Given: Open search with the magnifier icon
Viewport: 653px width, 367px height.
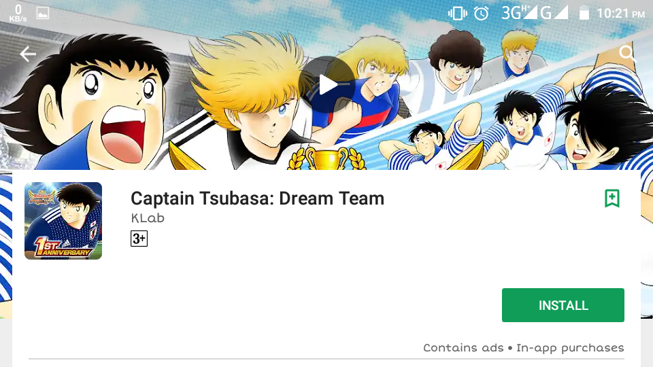Looking at the screenshot, I should (x=627, y=54).
